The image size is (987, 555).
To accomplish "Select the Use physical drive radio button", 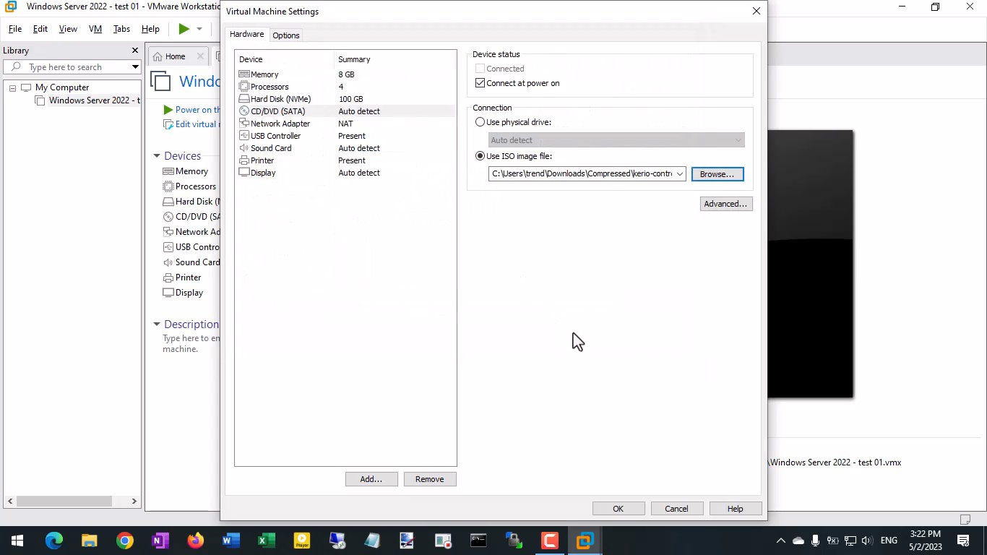I will (480, 122).
